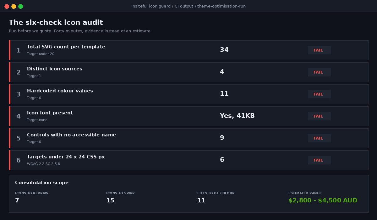Click FAIL badge for Targets under 24 x 24
Screen dimensions: 377x220
[x=319, y=160]
